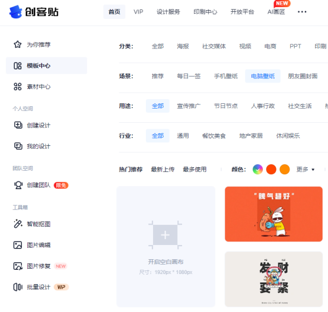The image size is (328, 312).
Task: Select PPT category filter
Action: (x=295, y=46)
